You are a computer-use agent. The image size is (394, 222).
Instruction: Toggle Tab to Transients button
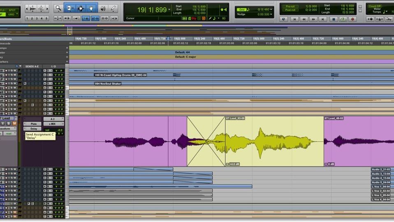[67, 18]
